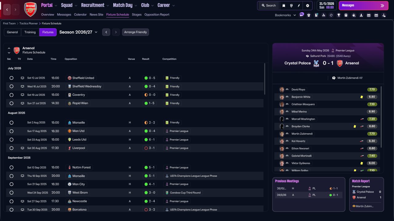
Task: Click the Barcelona club badge
Action: [70, 210]
